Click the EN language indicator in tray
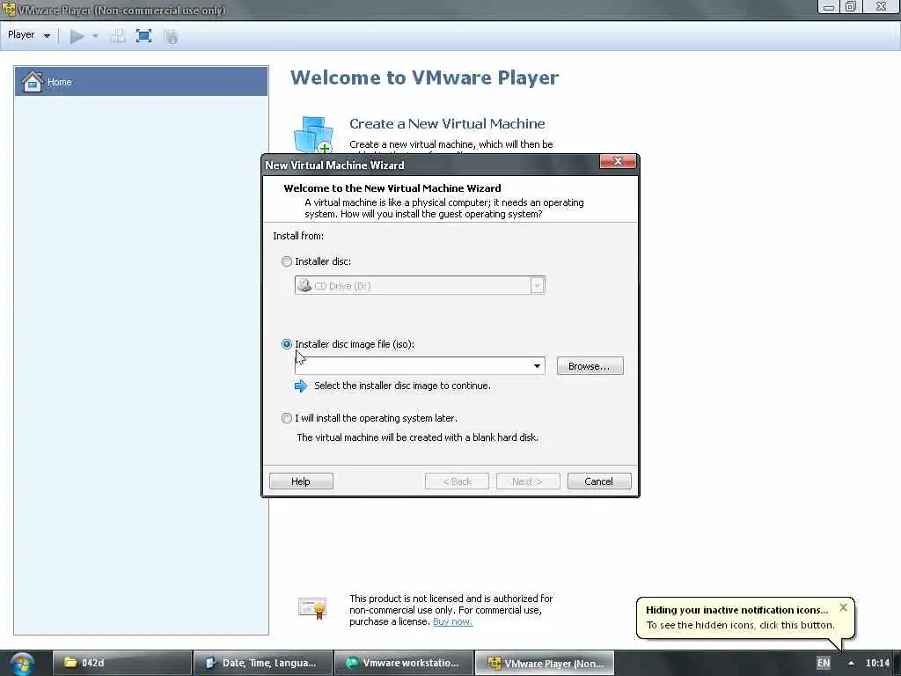 click(824, 663)
